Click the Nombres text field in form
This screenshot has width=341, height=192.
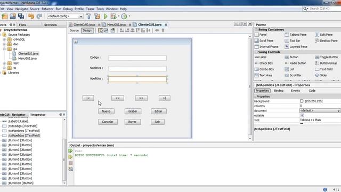coord(137,69)
